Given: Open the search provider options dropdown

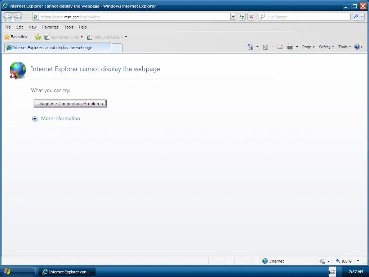Looking at the screenshot, I should (x=362, y=17).
